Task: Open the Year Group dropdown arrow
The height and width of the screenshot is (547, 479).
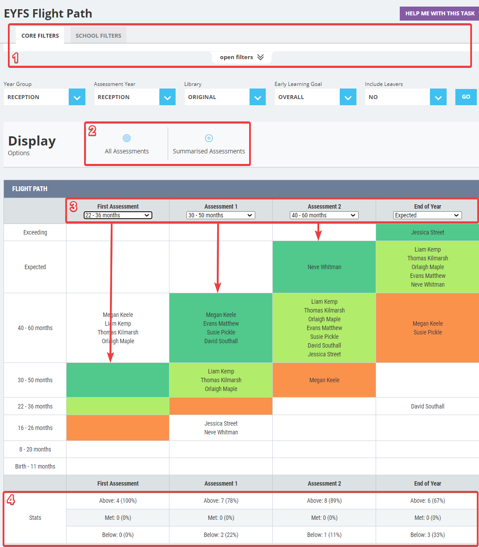Action: pos(77,97)
